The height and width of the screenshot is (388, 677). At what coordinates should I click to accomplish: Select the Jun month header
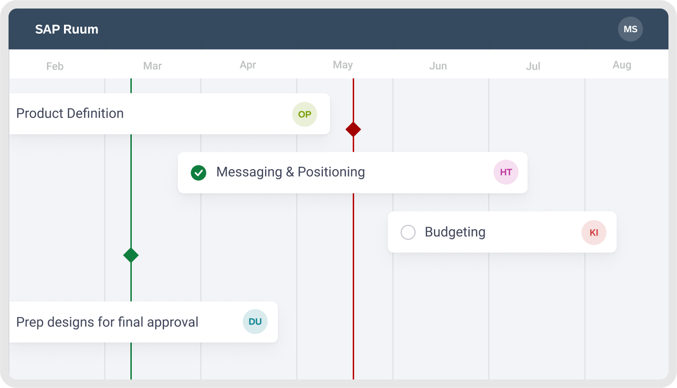[438, 66]
